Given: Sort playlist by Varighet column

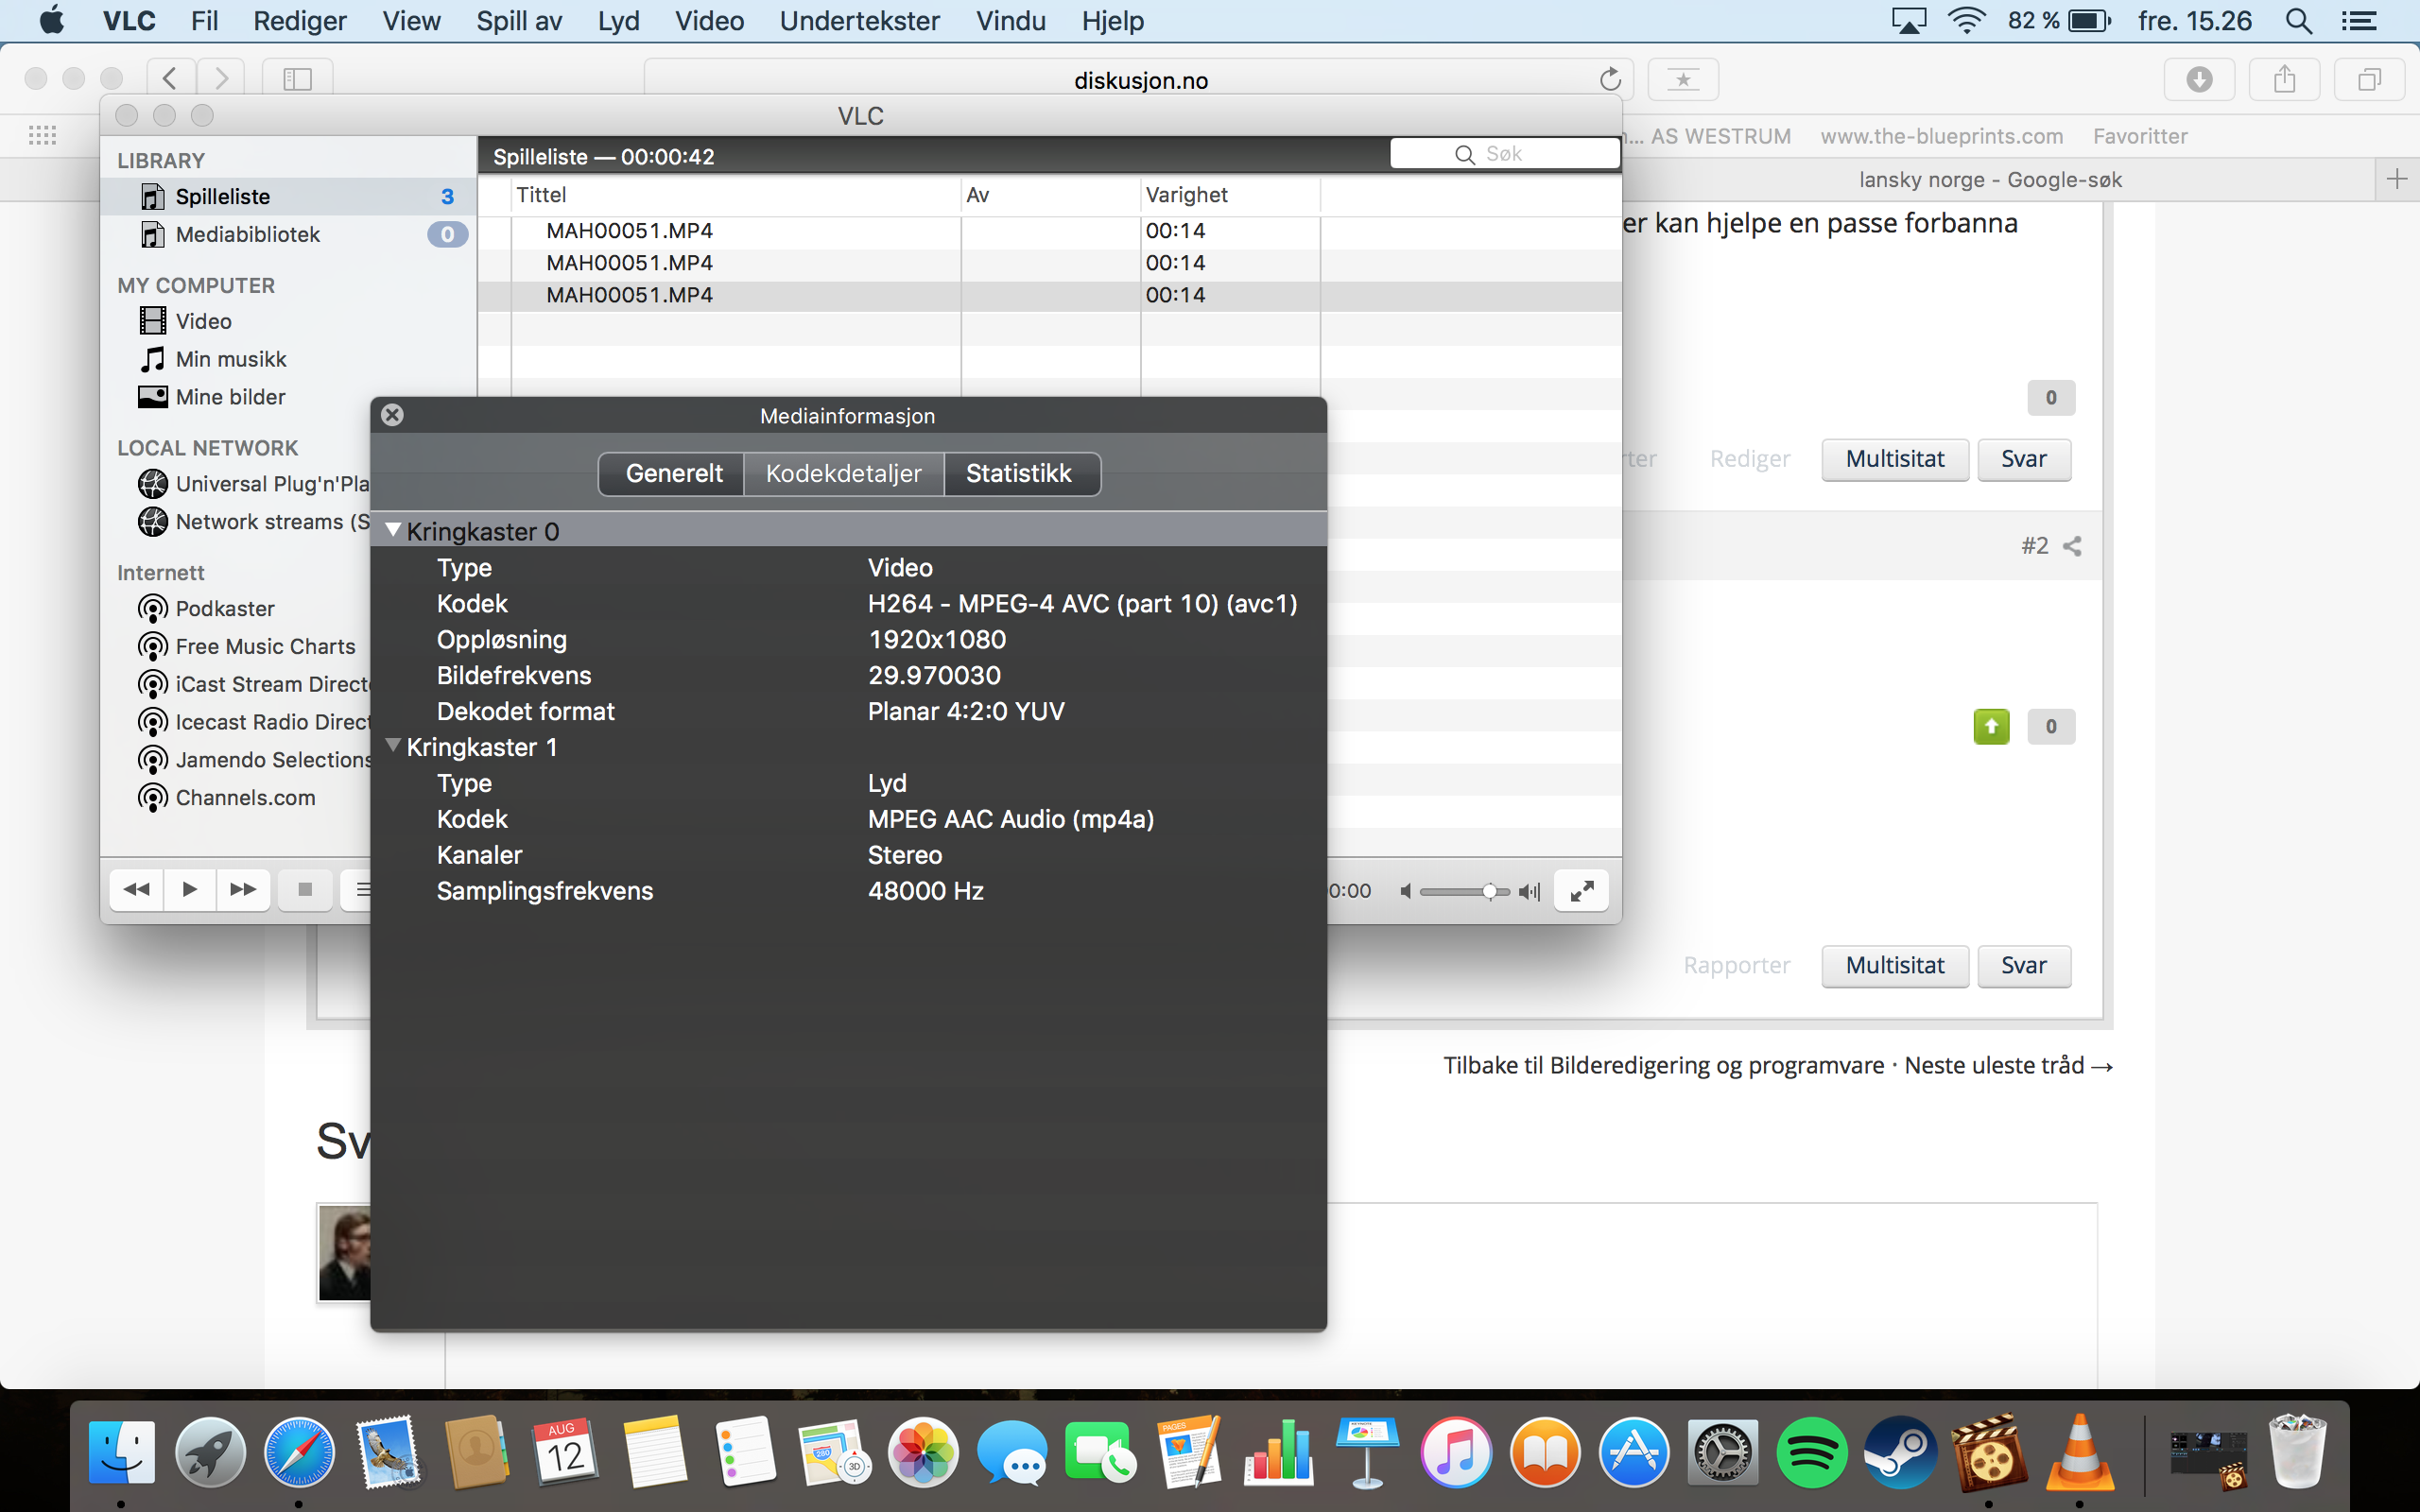Looking at the screenshot, I should [1230, 195].
